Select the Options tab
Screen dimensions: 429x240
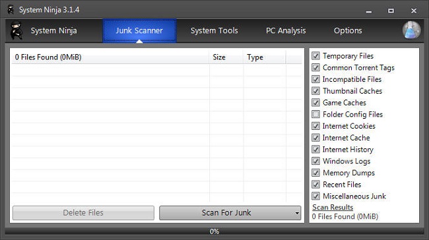click(348, 30)
